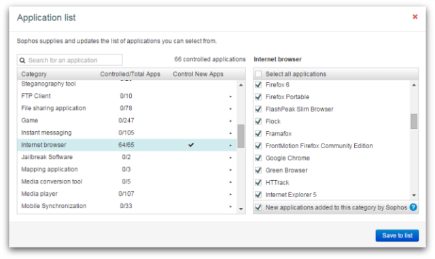Viewport: 435px width, 259px height.
Task: Click the application list scroll up arrow
Action: point(414,85)
